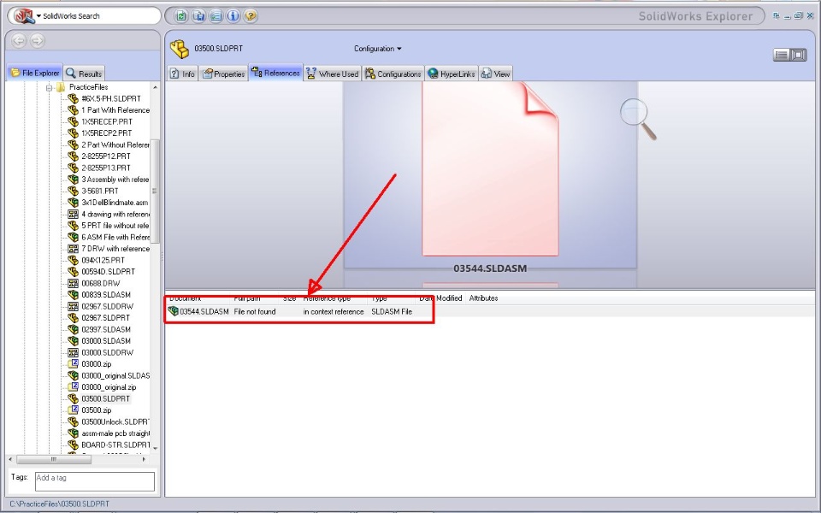Switch to list view mode
The width and height of the screenshot is (821, 513).
click(781, 55)
